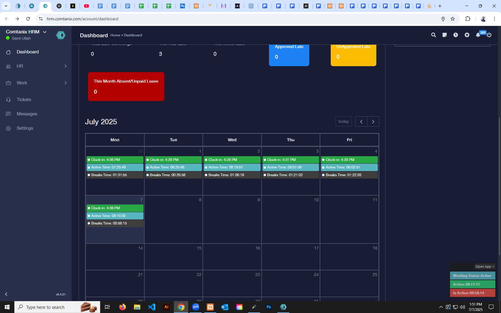Open the Chrome three-dot menu
Viewport: 501px width, 313px height.
point(494,19)
